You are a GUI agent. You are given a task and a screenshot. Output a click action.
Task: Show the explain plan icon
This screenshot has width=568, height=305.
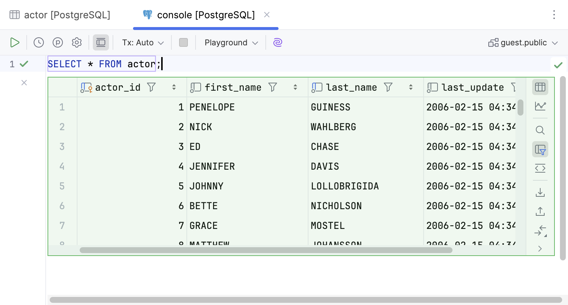[x=57, y=42]
